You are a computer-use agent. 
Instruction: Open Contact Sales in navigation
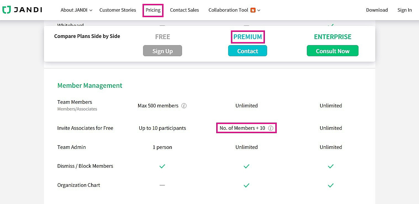click(184, 10)
